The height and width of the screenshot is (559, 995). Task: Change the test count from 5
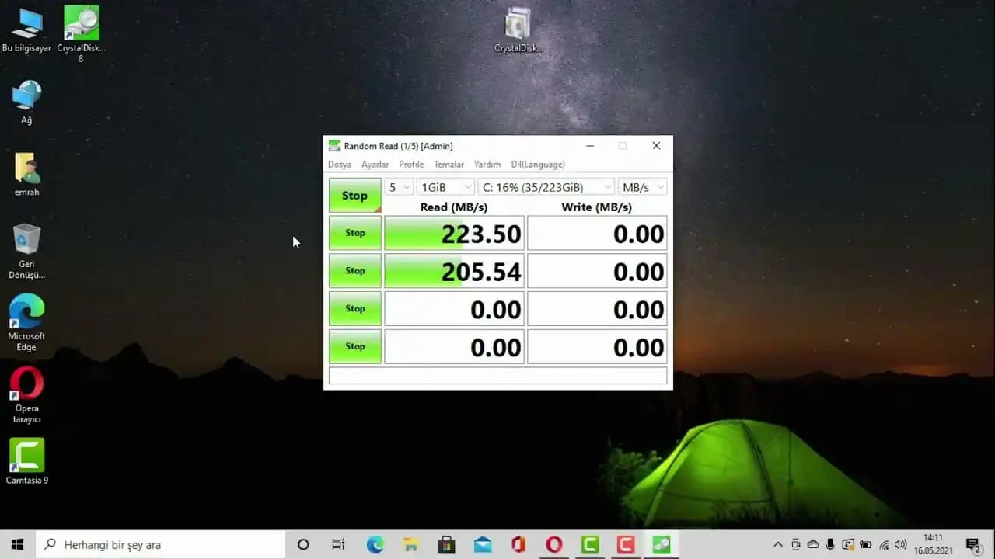click(398, 186)
